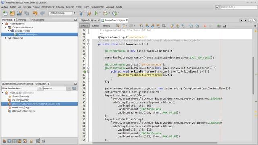Toggle Sort by Source in Navigator

(44, 141)
